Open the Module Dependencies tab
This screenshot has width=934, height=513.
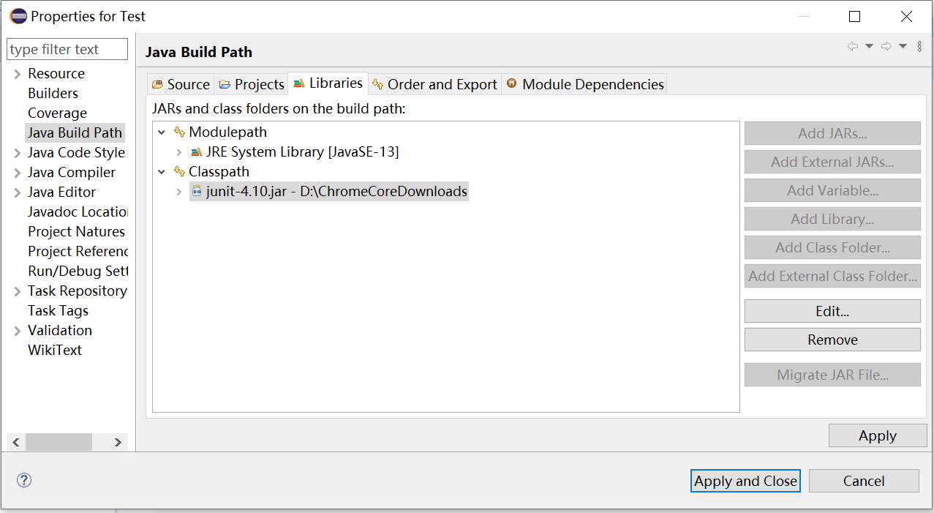pos(584,84)
